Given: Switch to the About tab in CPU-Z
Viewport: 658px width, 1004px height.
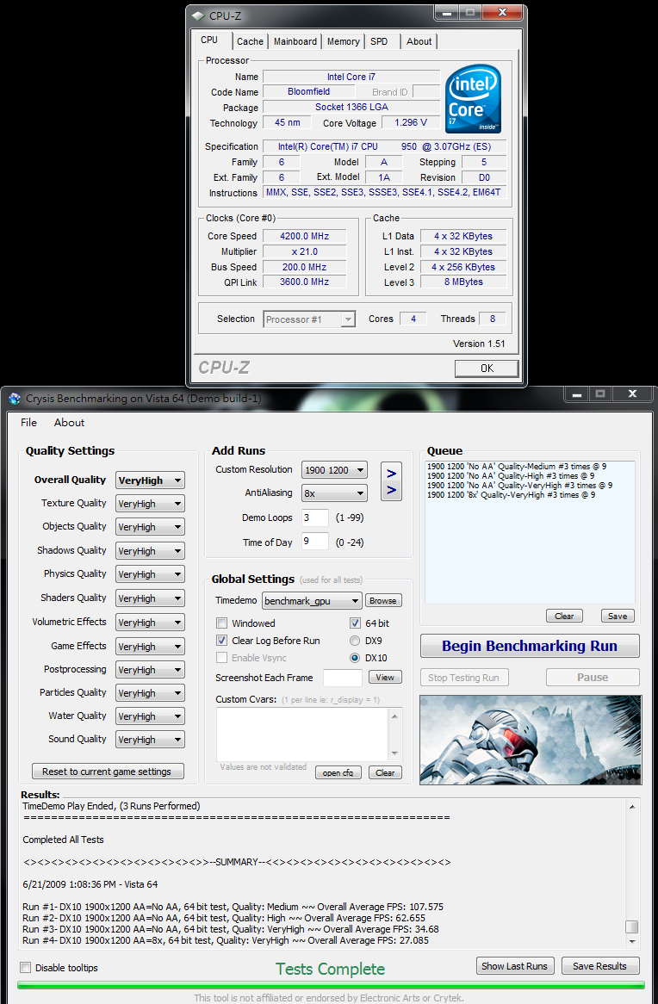Looking at the screenshot, I should [x=419, y=41].
